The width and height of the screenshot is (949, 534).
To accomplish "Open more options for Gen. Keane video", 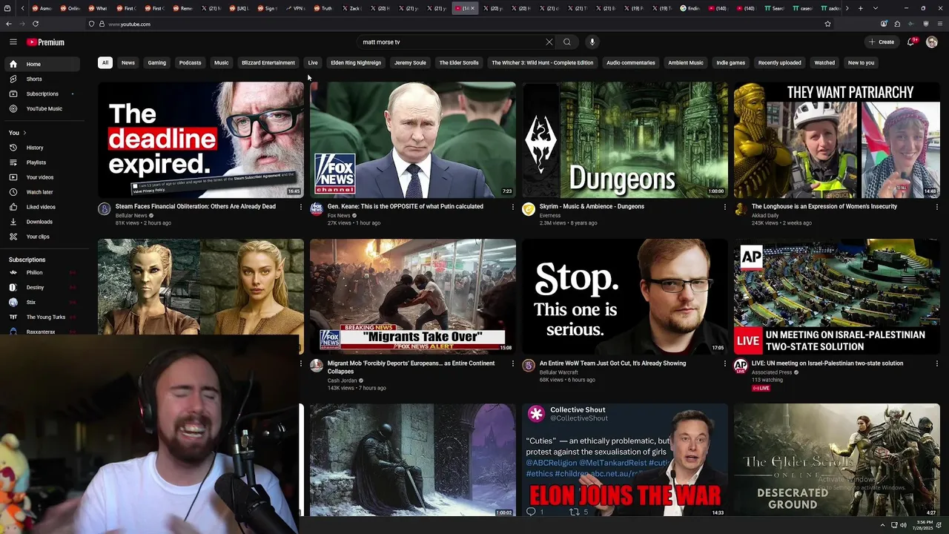I will 513,207.
